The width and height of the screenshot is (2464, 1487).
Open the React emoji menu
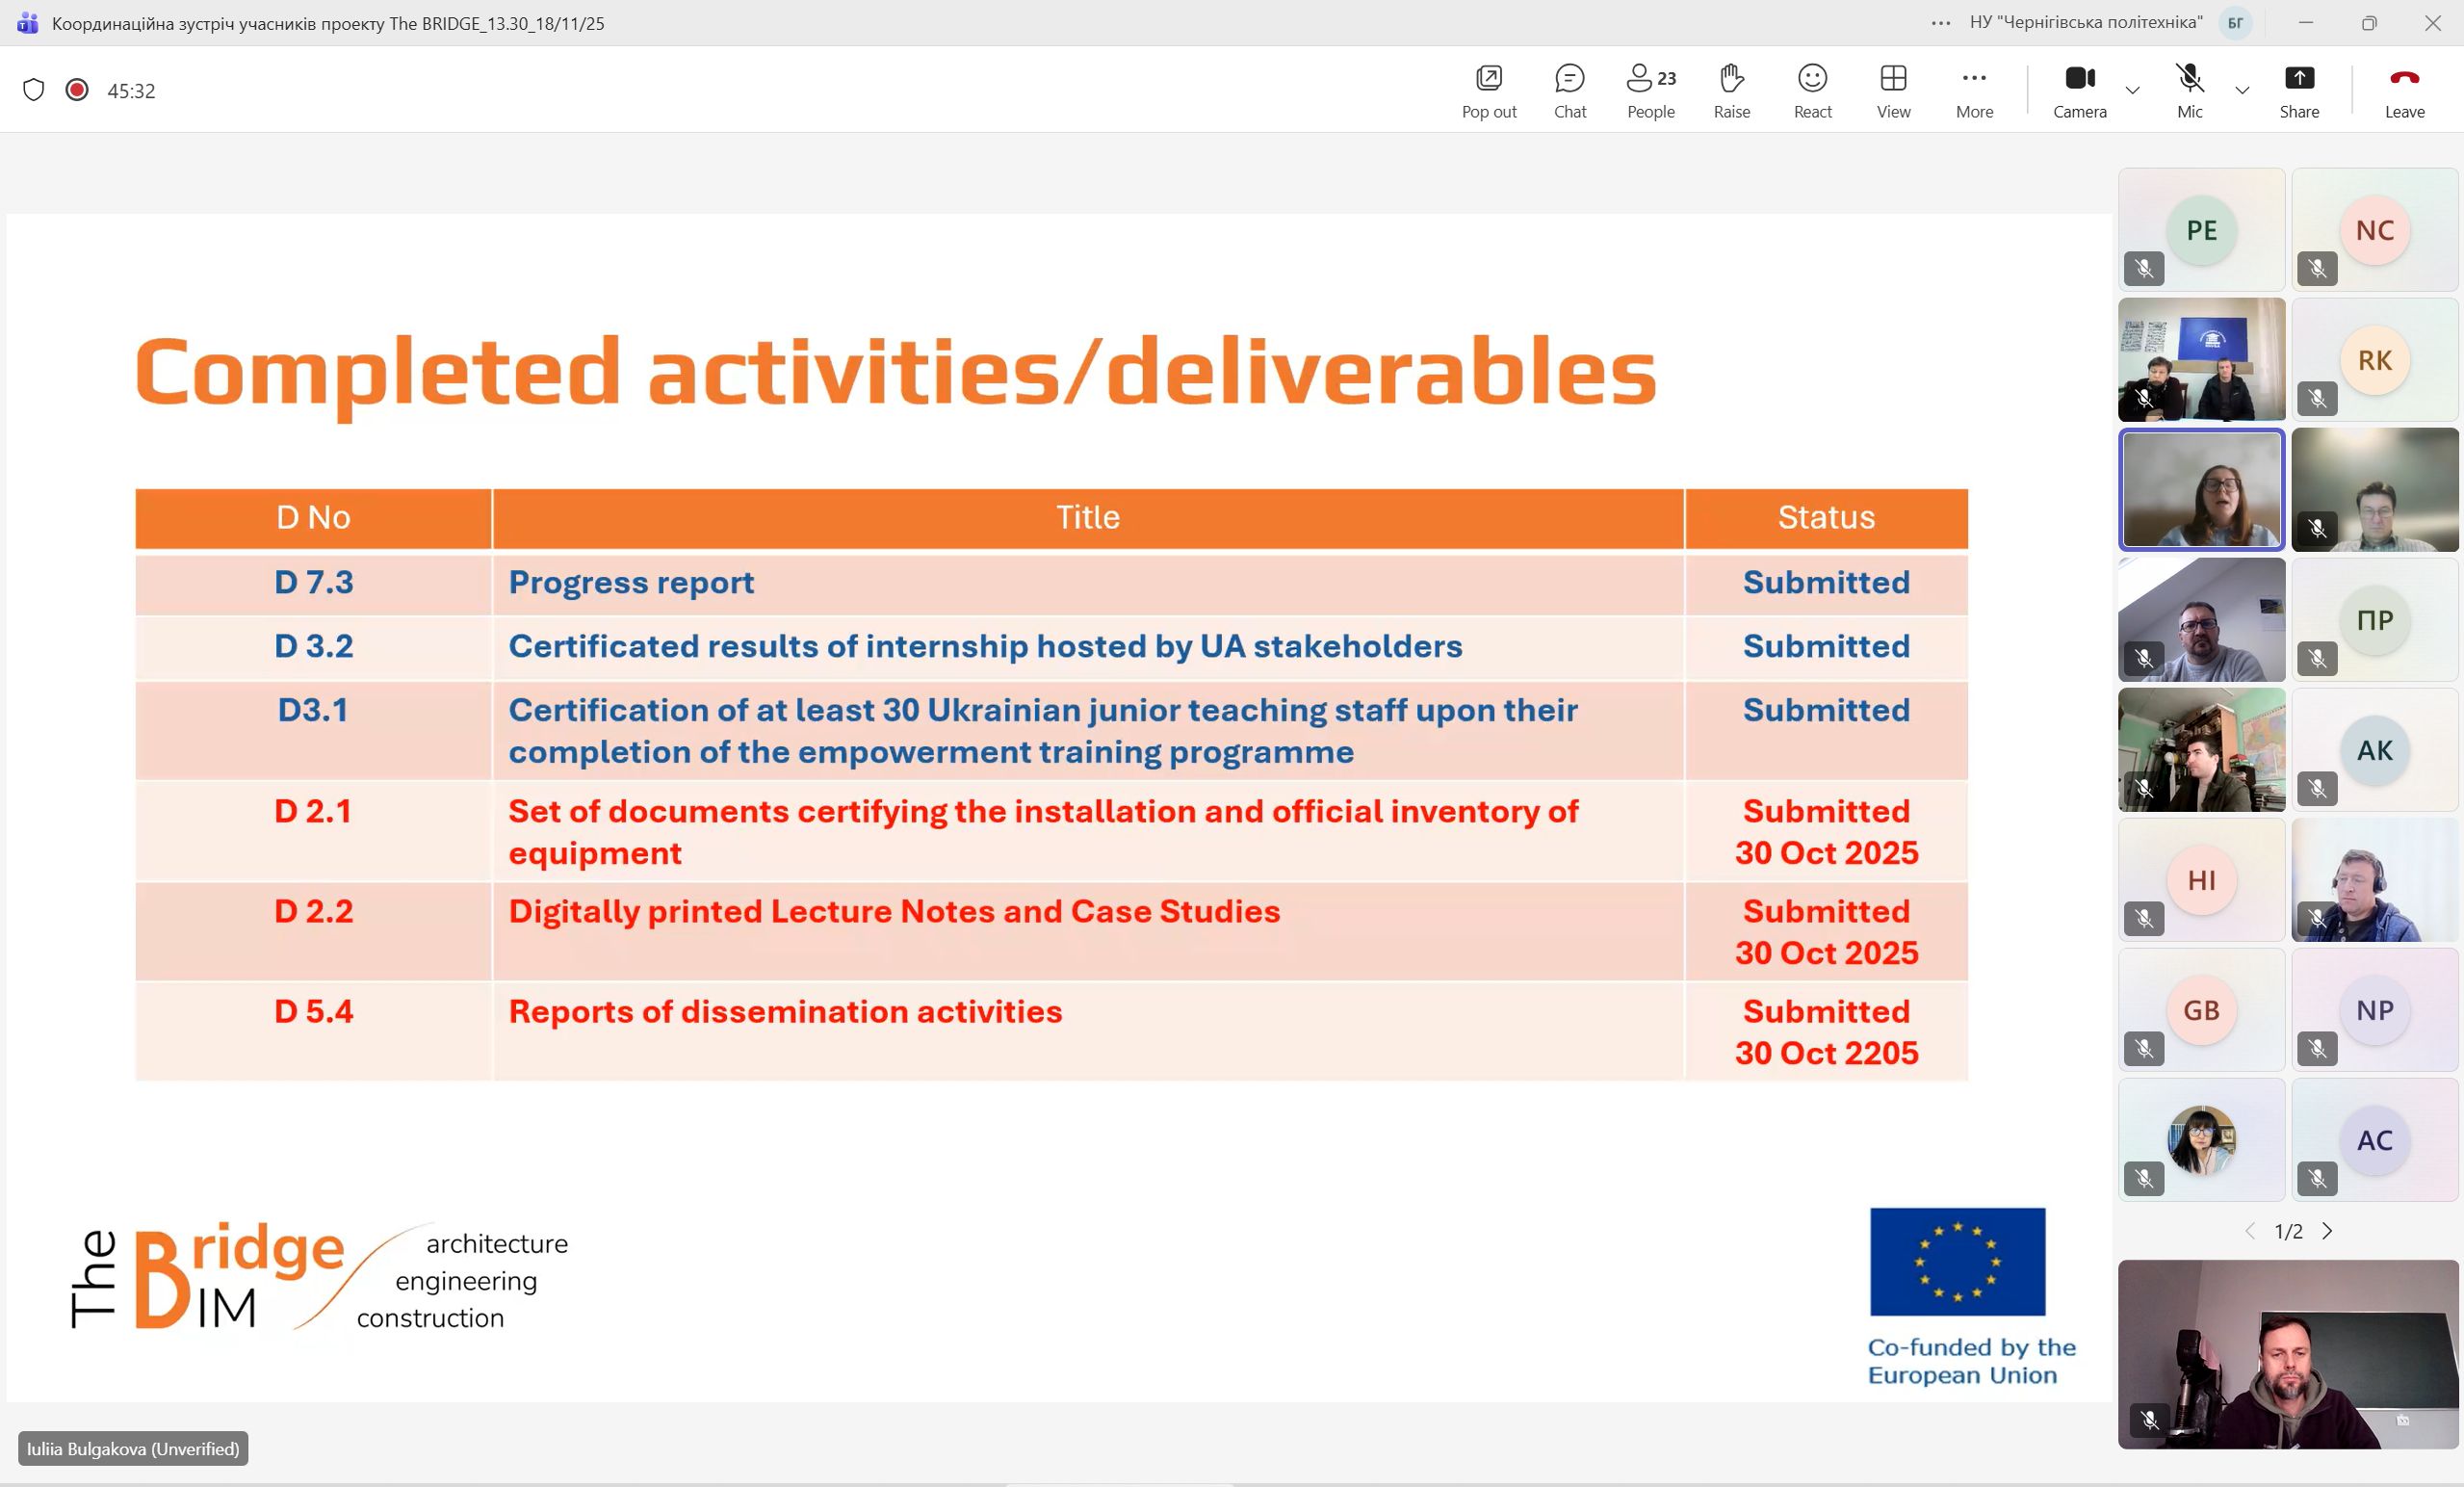pyautogui.click(x=1812, y=89)
